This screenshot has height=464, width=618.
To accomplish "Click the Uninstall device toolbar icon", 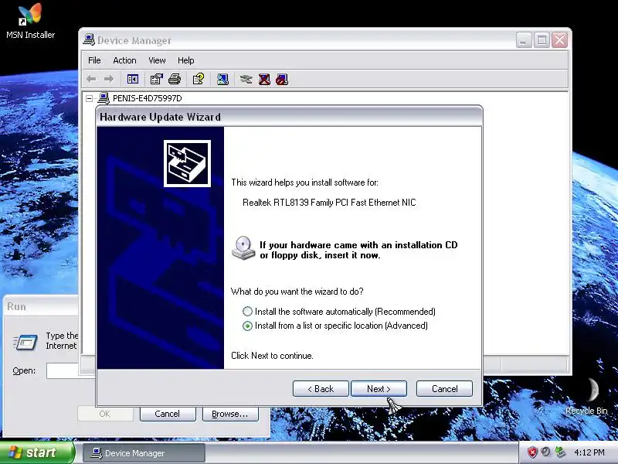I will (264, 80).
